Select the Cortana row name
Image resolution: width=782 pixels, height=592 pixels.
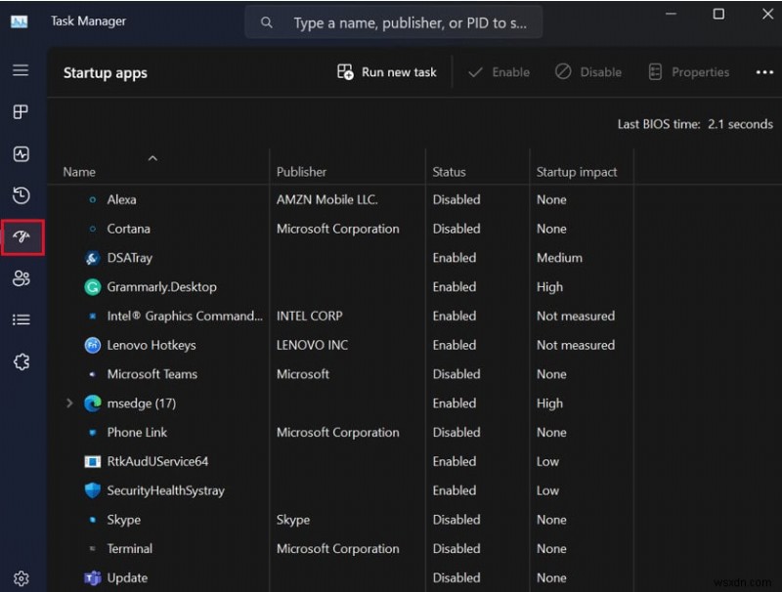pos(129,229)
